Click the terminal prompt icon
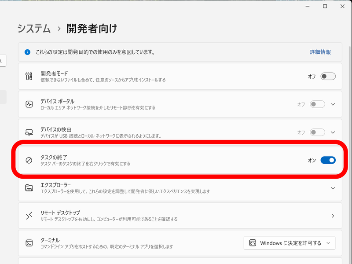The image size is (352, 264). pyautogui.click(x=29, y=242)
